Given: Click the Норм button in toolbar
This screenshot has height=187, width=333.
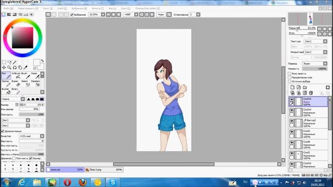Looking at the screenshot, I should click(161, 15).
